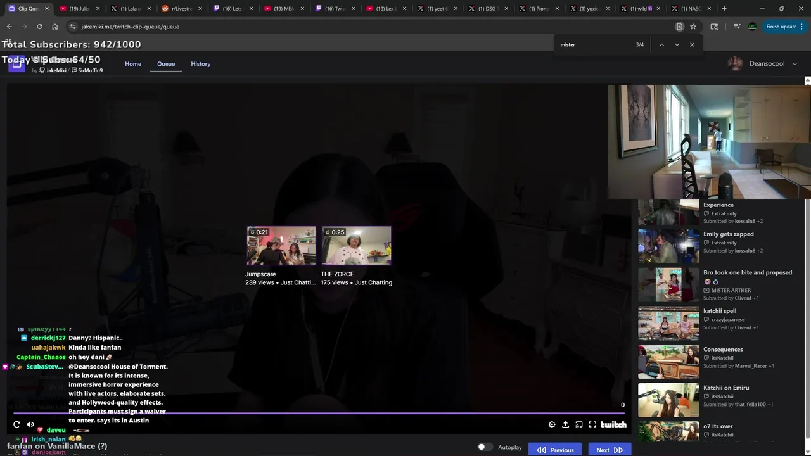The height and width of the screenshot is (456, 811).
Task: Open the Emily gets zapped thumbnail
Action: [668, 246]
